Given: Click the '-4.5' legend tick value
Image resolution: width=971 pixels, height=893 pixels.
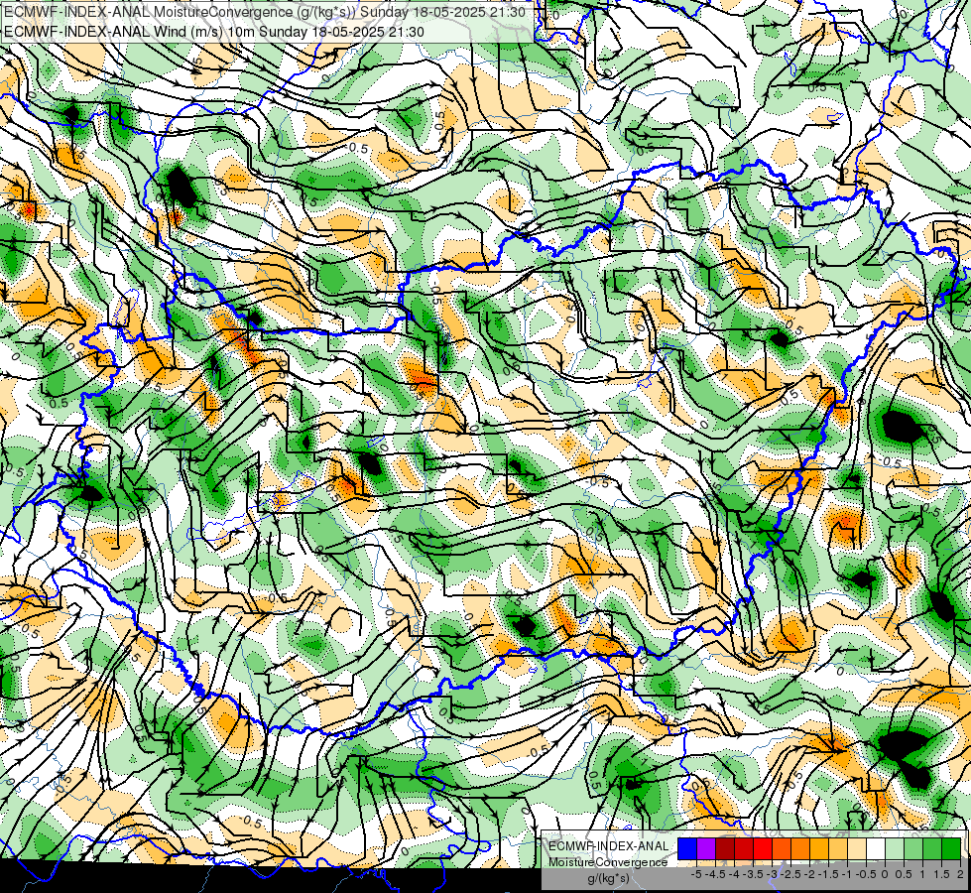Looking at the screenshot, I should click(x=716, y=874).
